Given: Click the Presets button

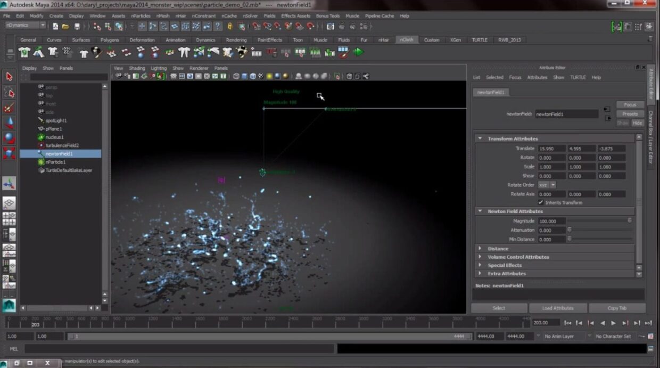Looking at the screenshot, I should pyautogui.click(x=630, y=114).
